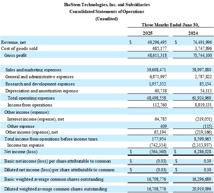Click the 2025 column header
Viewport: 214px width, 193px height.
(148, 33)
